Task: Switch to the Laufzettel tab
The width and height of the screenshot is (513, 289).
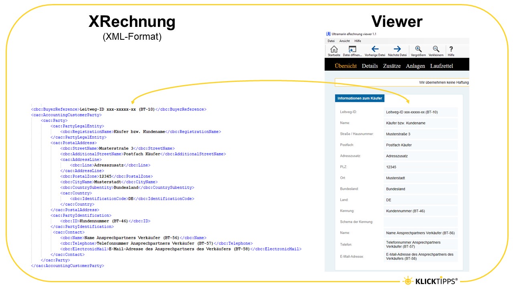Action: point(442,66)
